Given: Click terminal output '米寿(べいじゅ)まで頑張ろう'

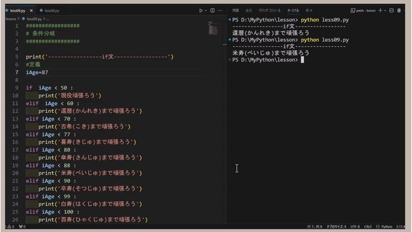Looking at the screenshot, I should click(270, 53).
